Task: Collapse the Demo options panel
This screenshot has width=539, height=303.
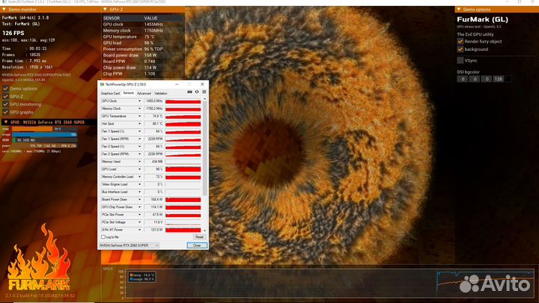Action: coord(459,10)
